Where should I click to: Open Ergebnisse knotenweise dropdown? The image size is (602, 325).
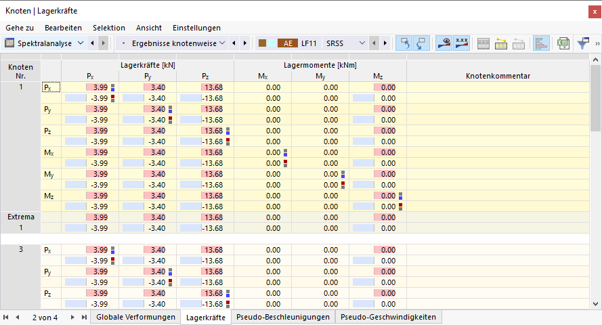pyautogui.click(x=222, y=43)
